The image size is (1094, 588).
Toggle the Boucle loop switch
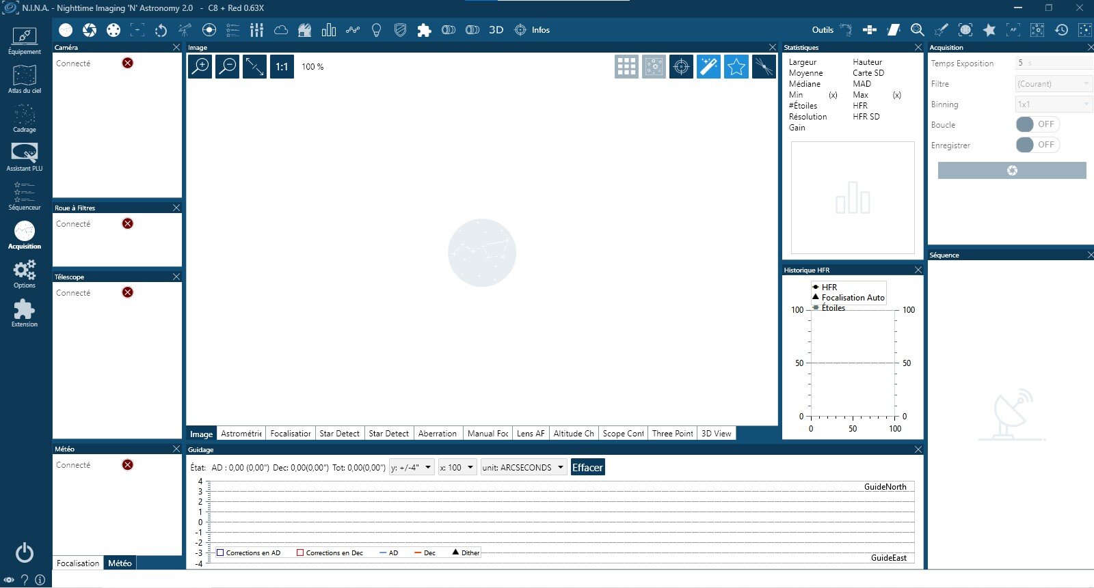pos(1037,124)
